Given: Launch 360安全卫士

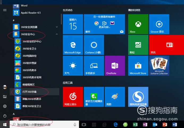Looking at the screenshot, I should (x=35, y=49).
